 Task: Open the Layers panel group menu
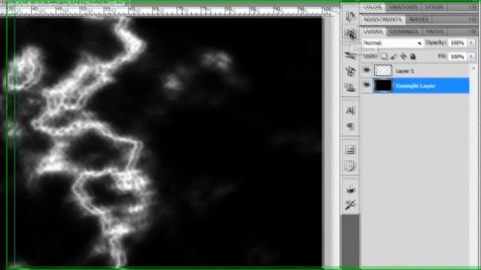point(473,31)
